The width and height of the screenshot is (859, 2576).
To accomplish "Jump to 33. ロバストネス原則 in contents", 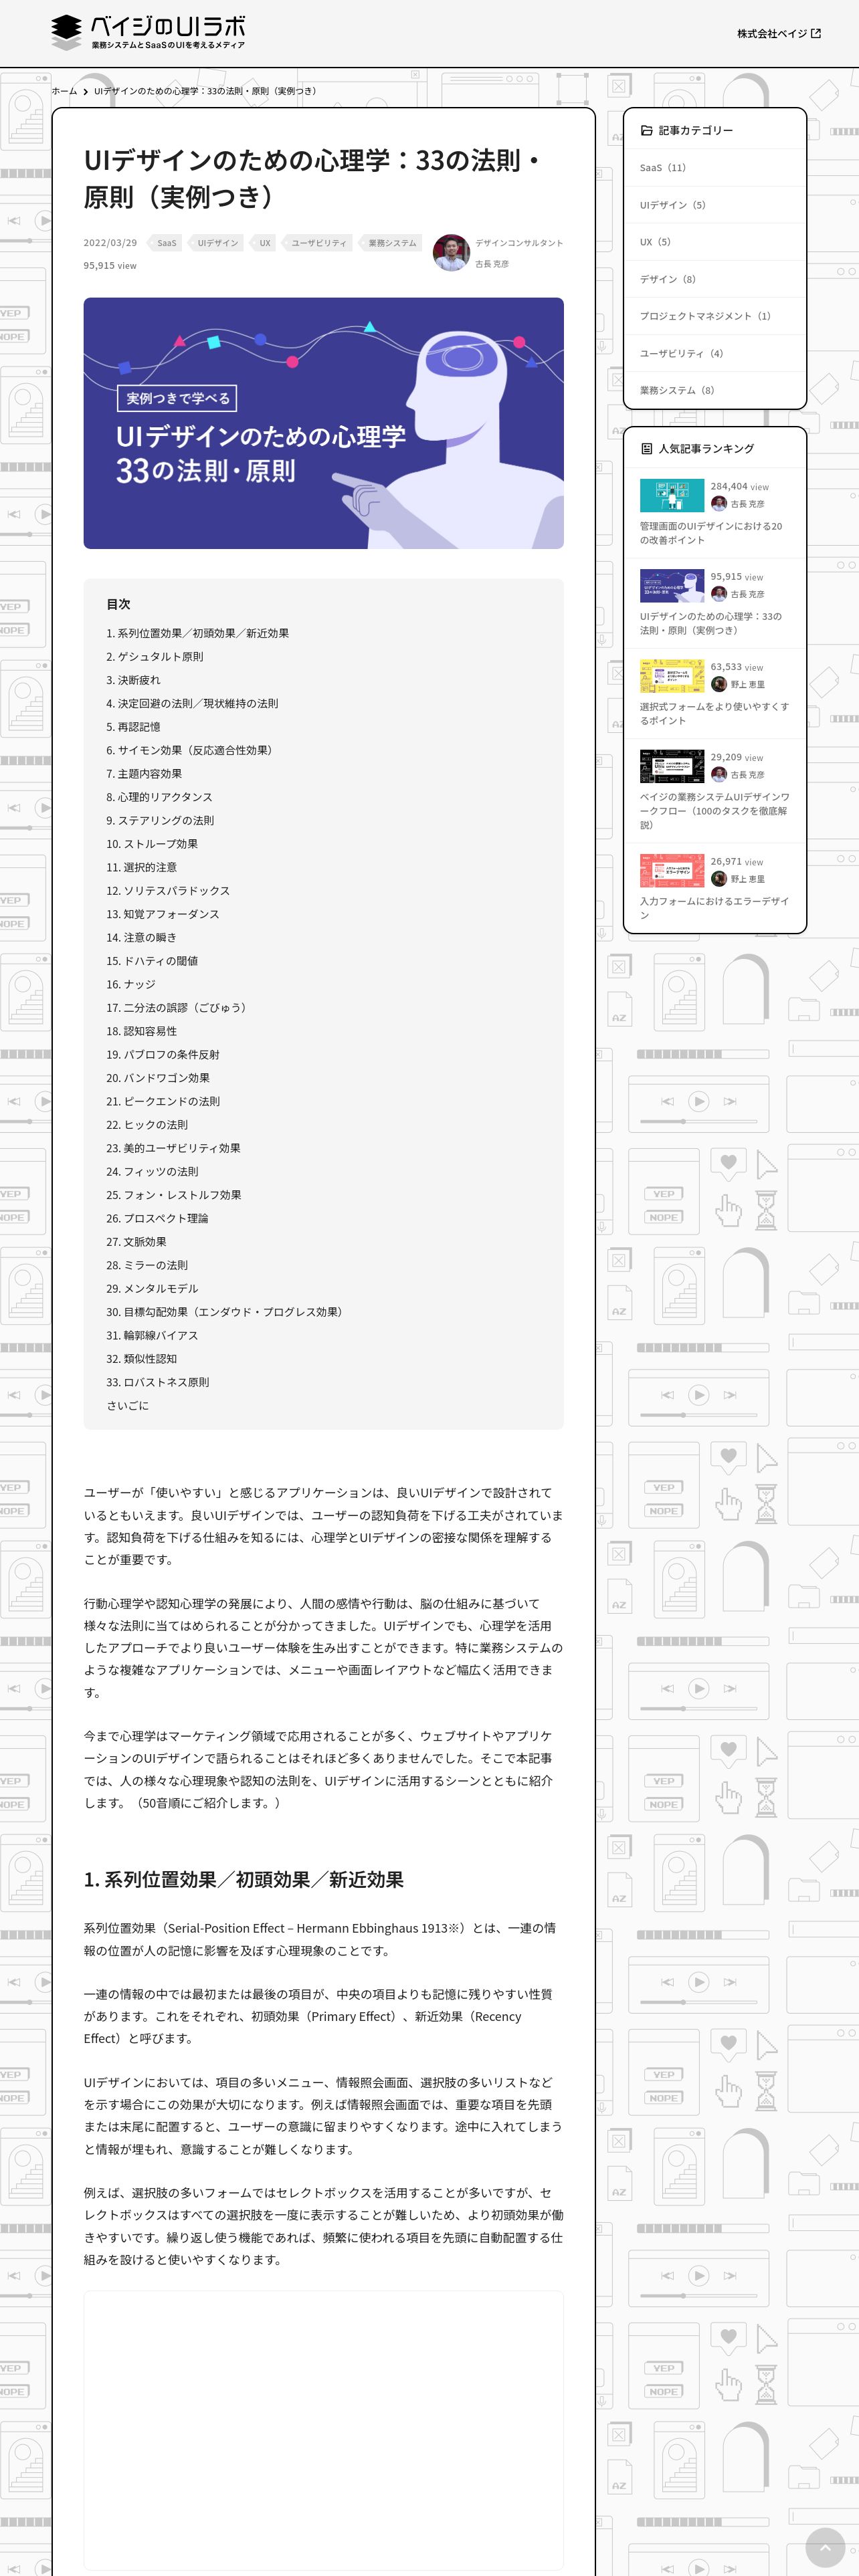I will (x=158, y=1382).
